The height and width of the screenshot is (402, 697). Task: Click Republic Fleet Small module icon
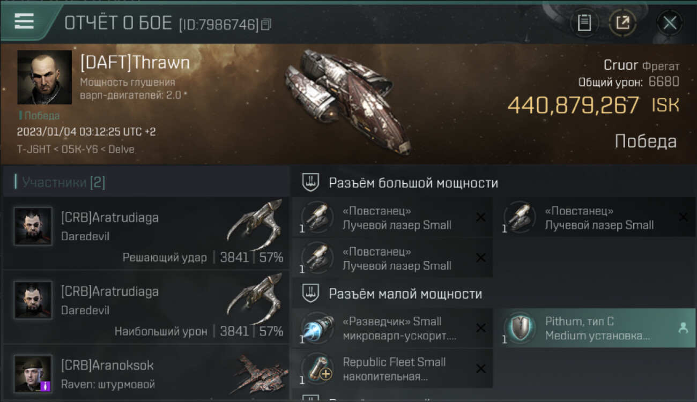pyautogui.click(x=317, y=369)
